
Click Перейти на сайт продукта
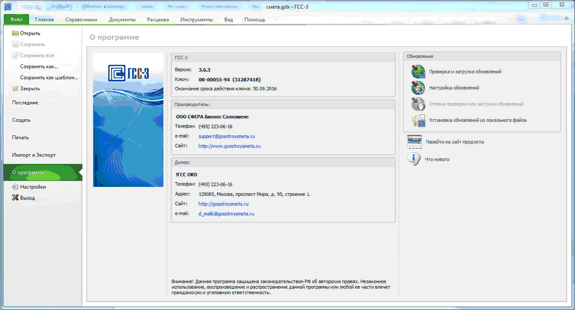coord(455,141)
